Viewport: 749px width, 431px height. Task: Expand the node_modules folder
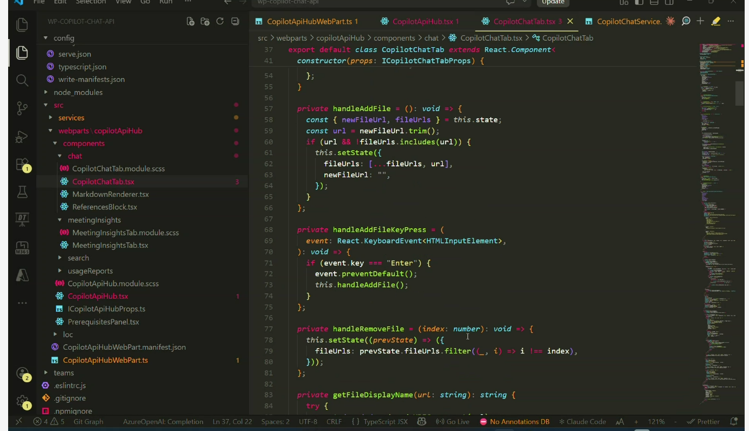[78, 92]
